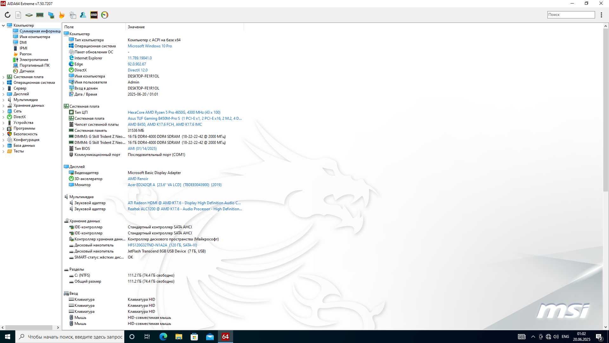
Task: Select the Программы tree category
Action: click(21, 128)
